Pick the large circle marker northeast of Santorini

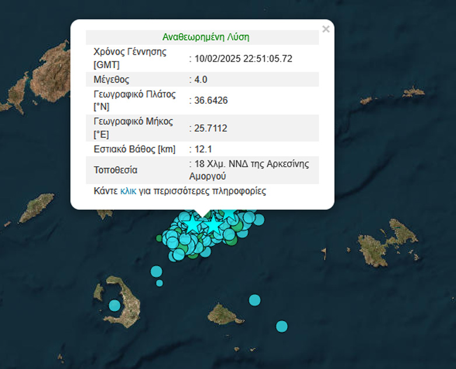(x=156, y=271)
